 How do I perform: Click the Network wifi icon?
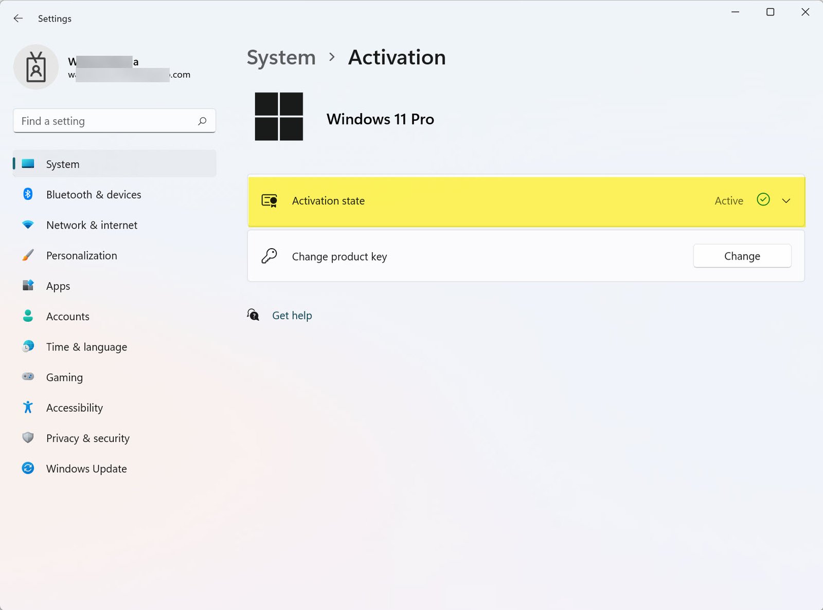click(x=28, y=225)
